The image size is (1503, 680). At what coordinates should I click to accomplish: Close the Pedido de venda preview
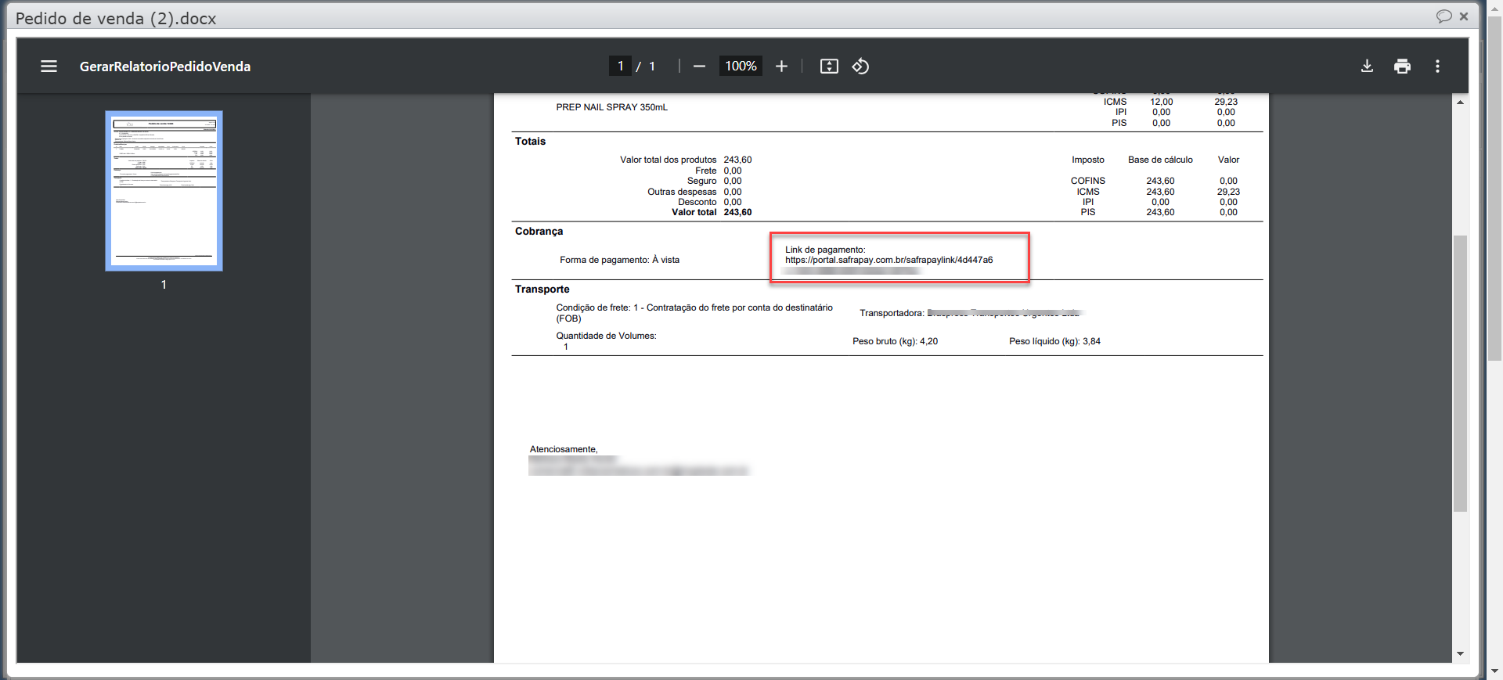1464,16
